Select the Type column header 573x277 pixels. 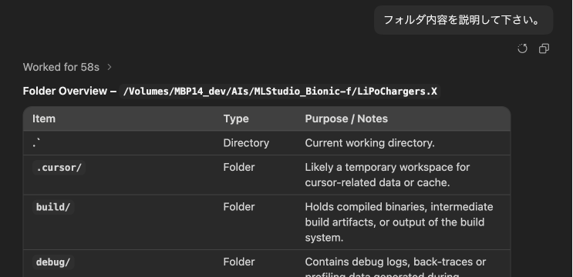click(236, 118)
